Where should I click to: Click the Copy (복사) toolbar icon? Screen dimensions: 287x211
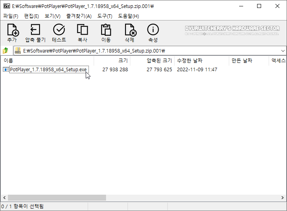point(83,29)
